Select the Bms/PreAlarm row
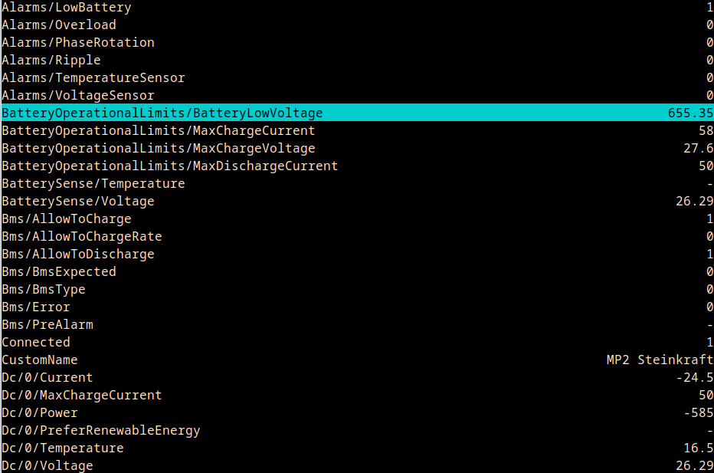 (x=47, y=325)
